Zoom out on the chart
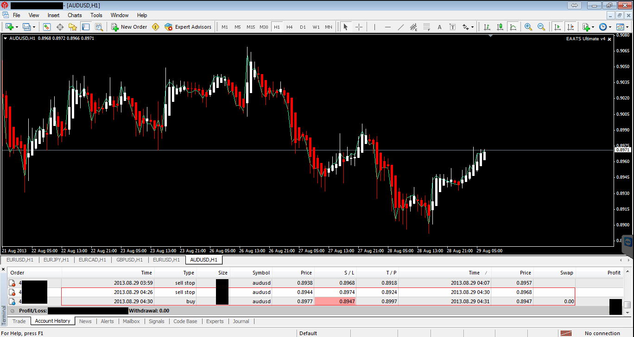 [541, 27]
